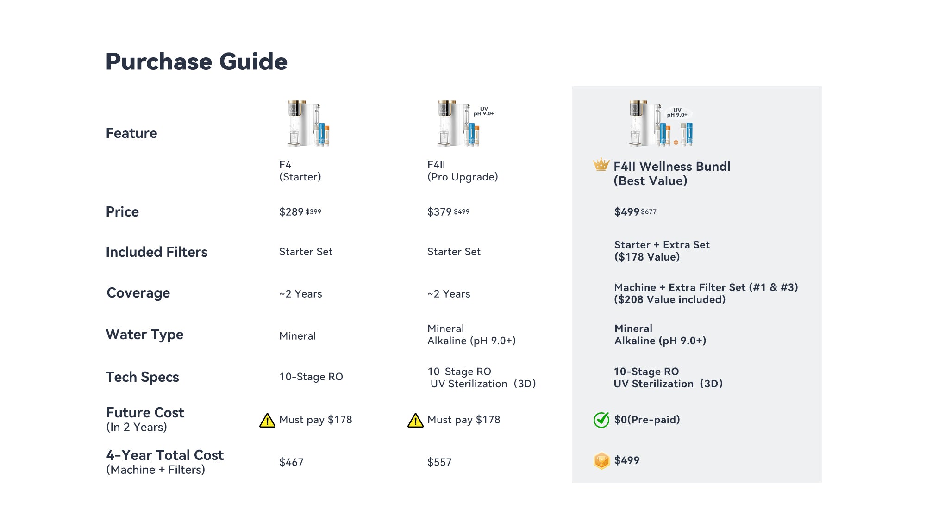Click the F4 warning triangle icon
The image size is (926, 509).
[267, 421]
